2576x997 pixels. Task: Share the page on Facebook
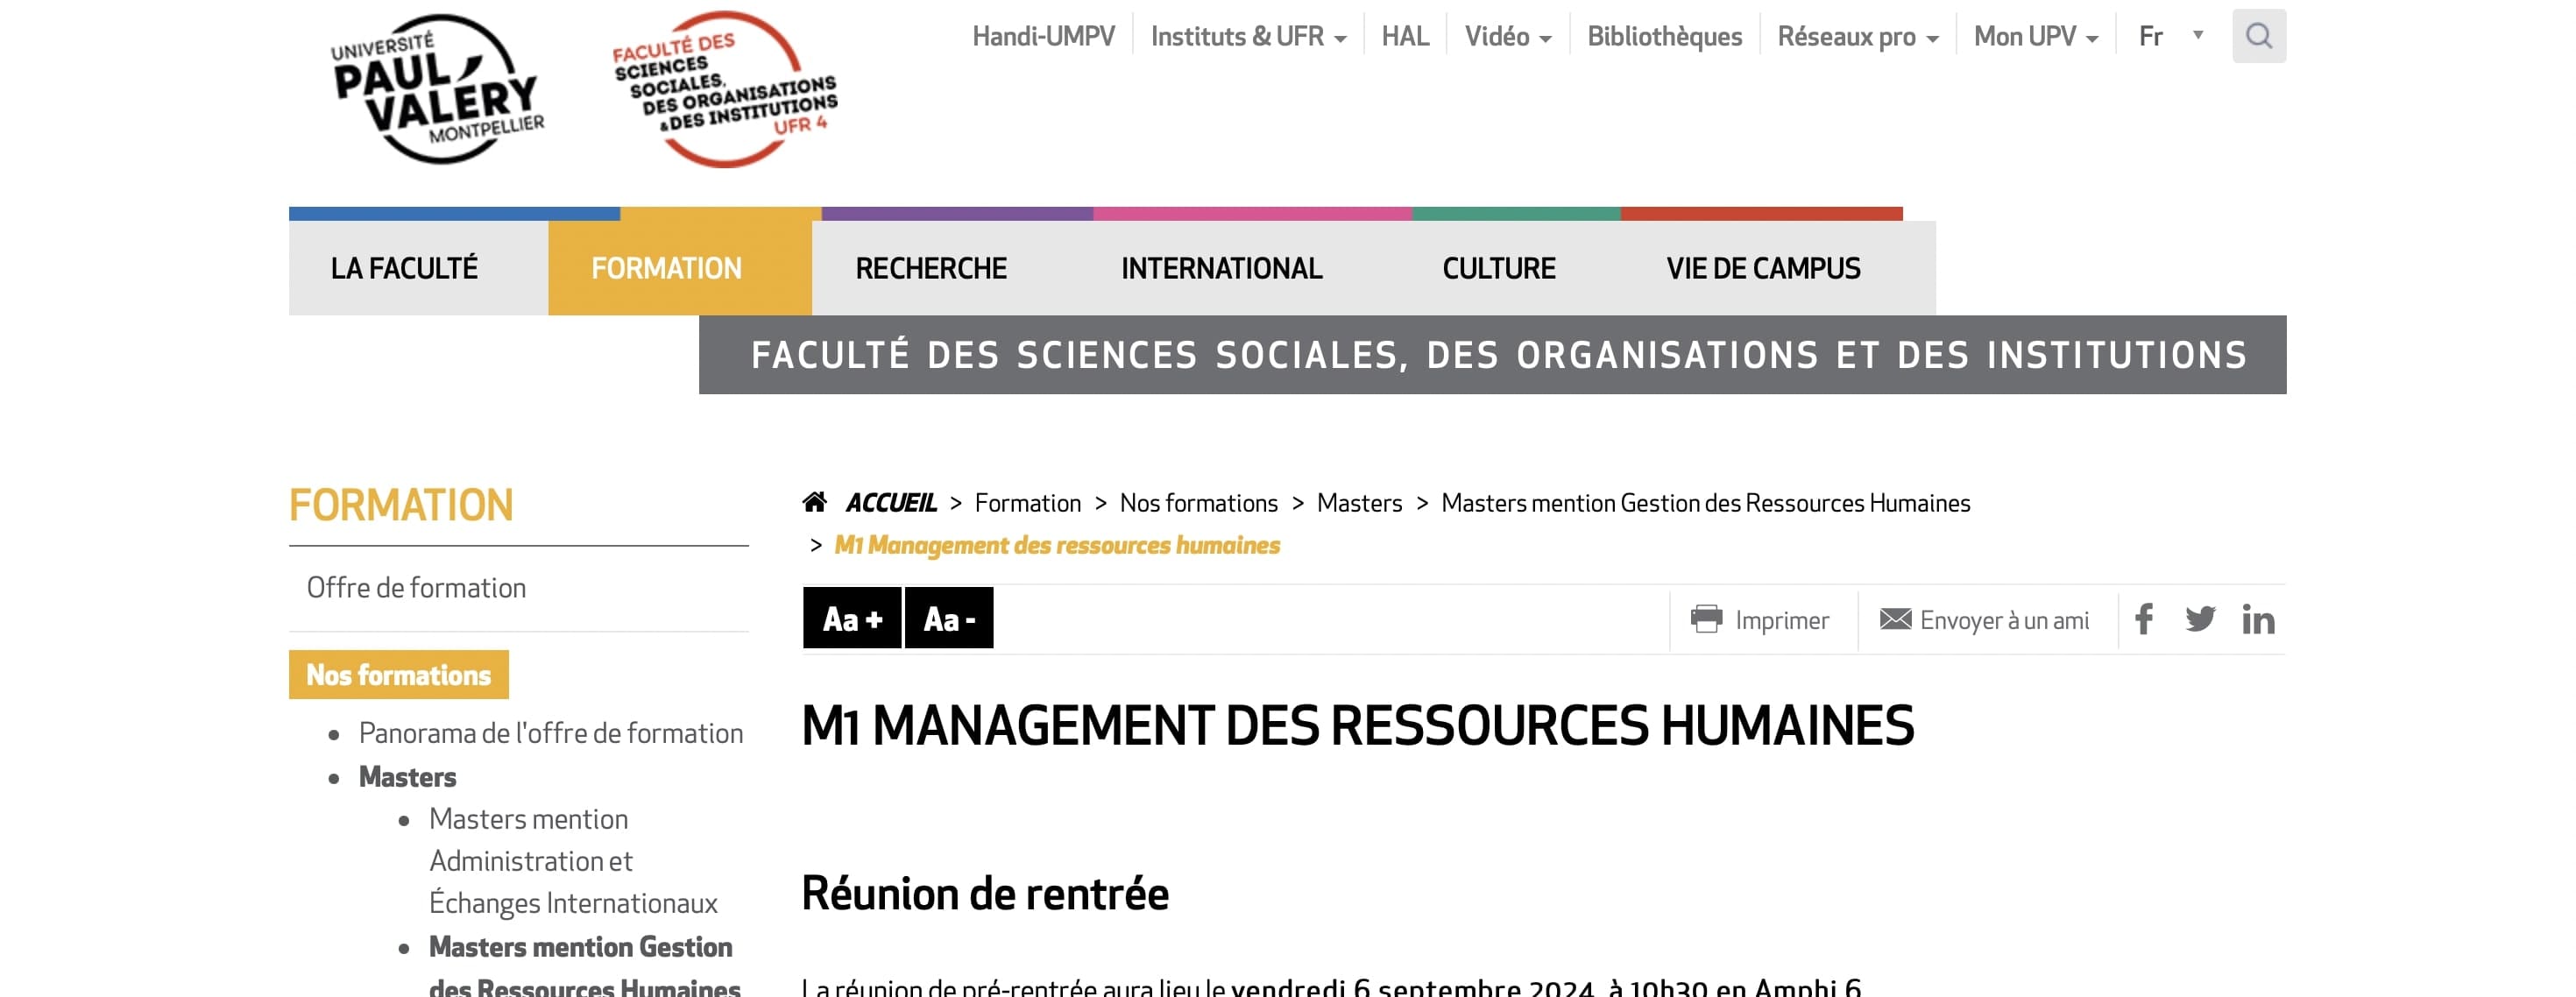point(2143,619)
